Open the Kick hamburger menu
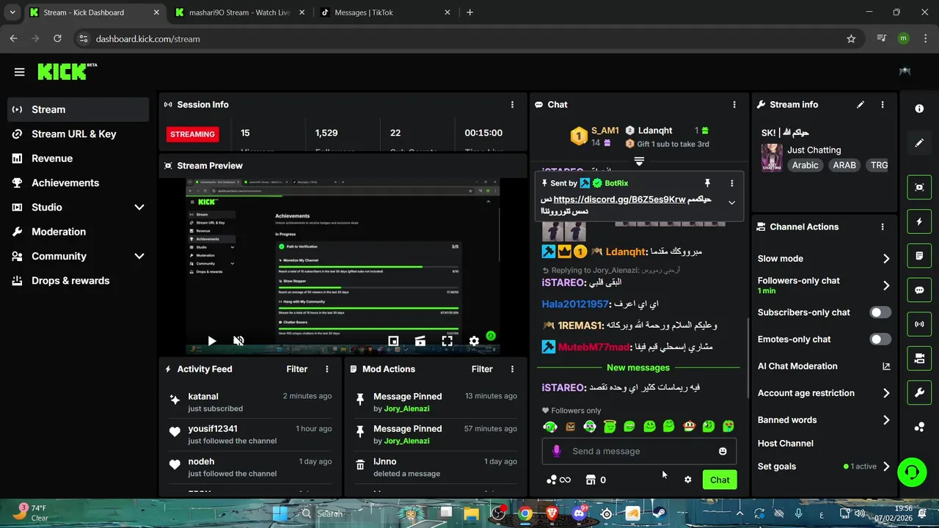The height and width of the screenshot is (528, 939). click(20, 72)
